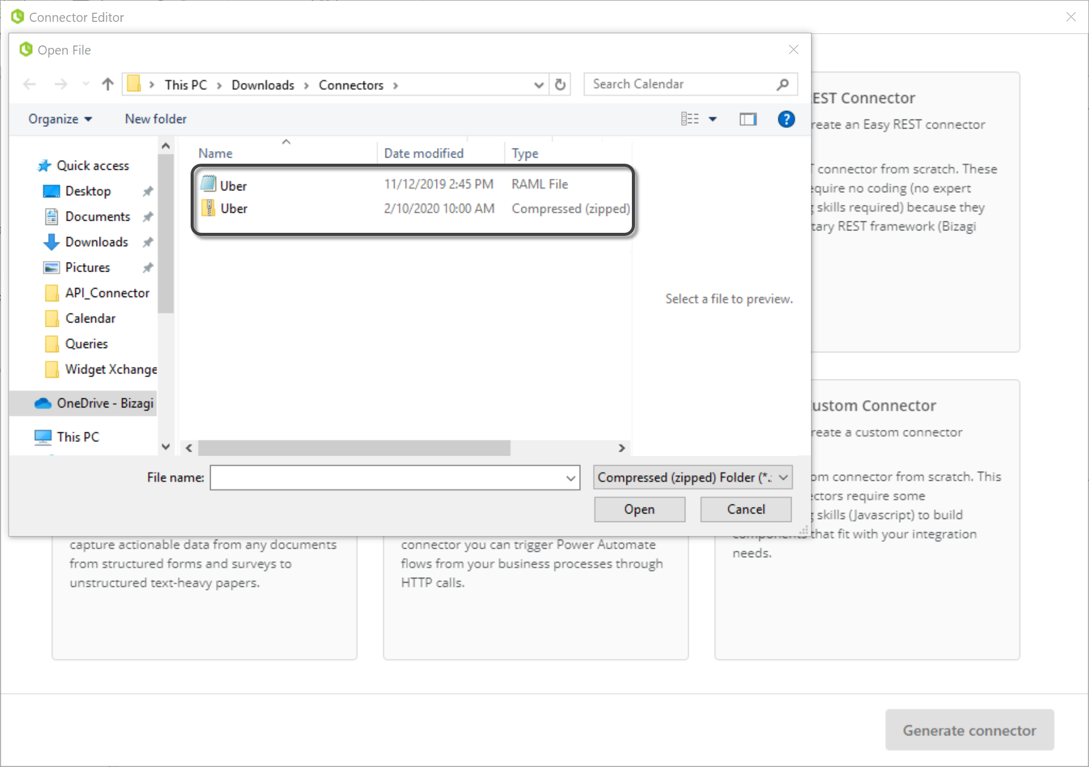Click the navigation pane vertical scrollbar thumb
The height and width of the screenshot is (767, 1089).
[166, 234]
